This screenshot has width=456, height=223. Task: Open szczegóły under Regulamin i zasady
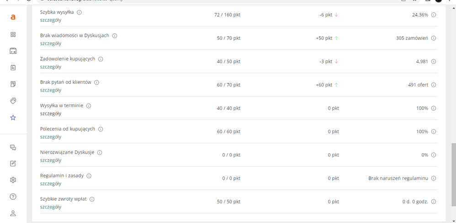tap(51, 183)
